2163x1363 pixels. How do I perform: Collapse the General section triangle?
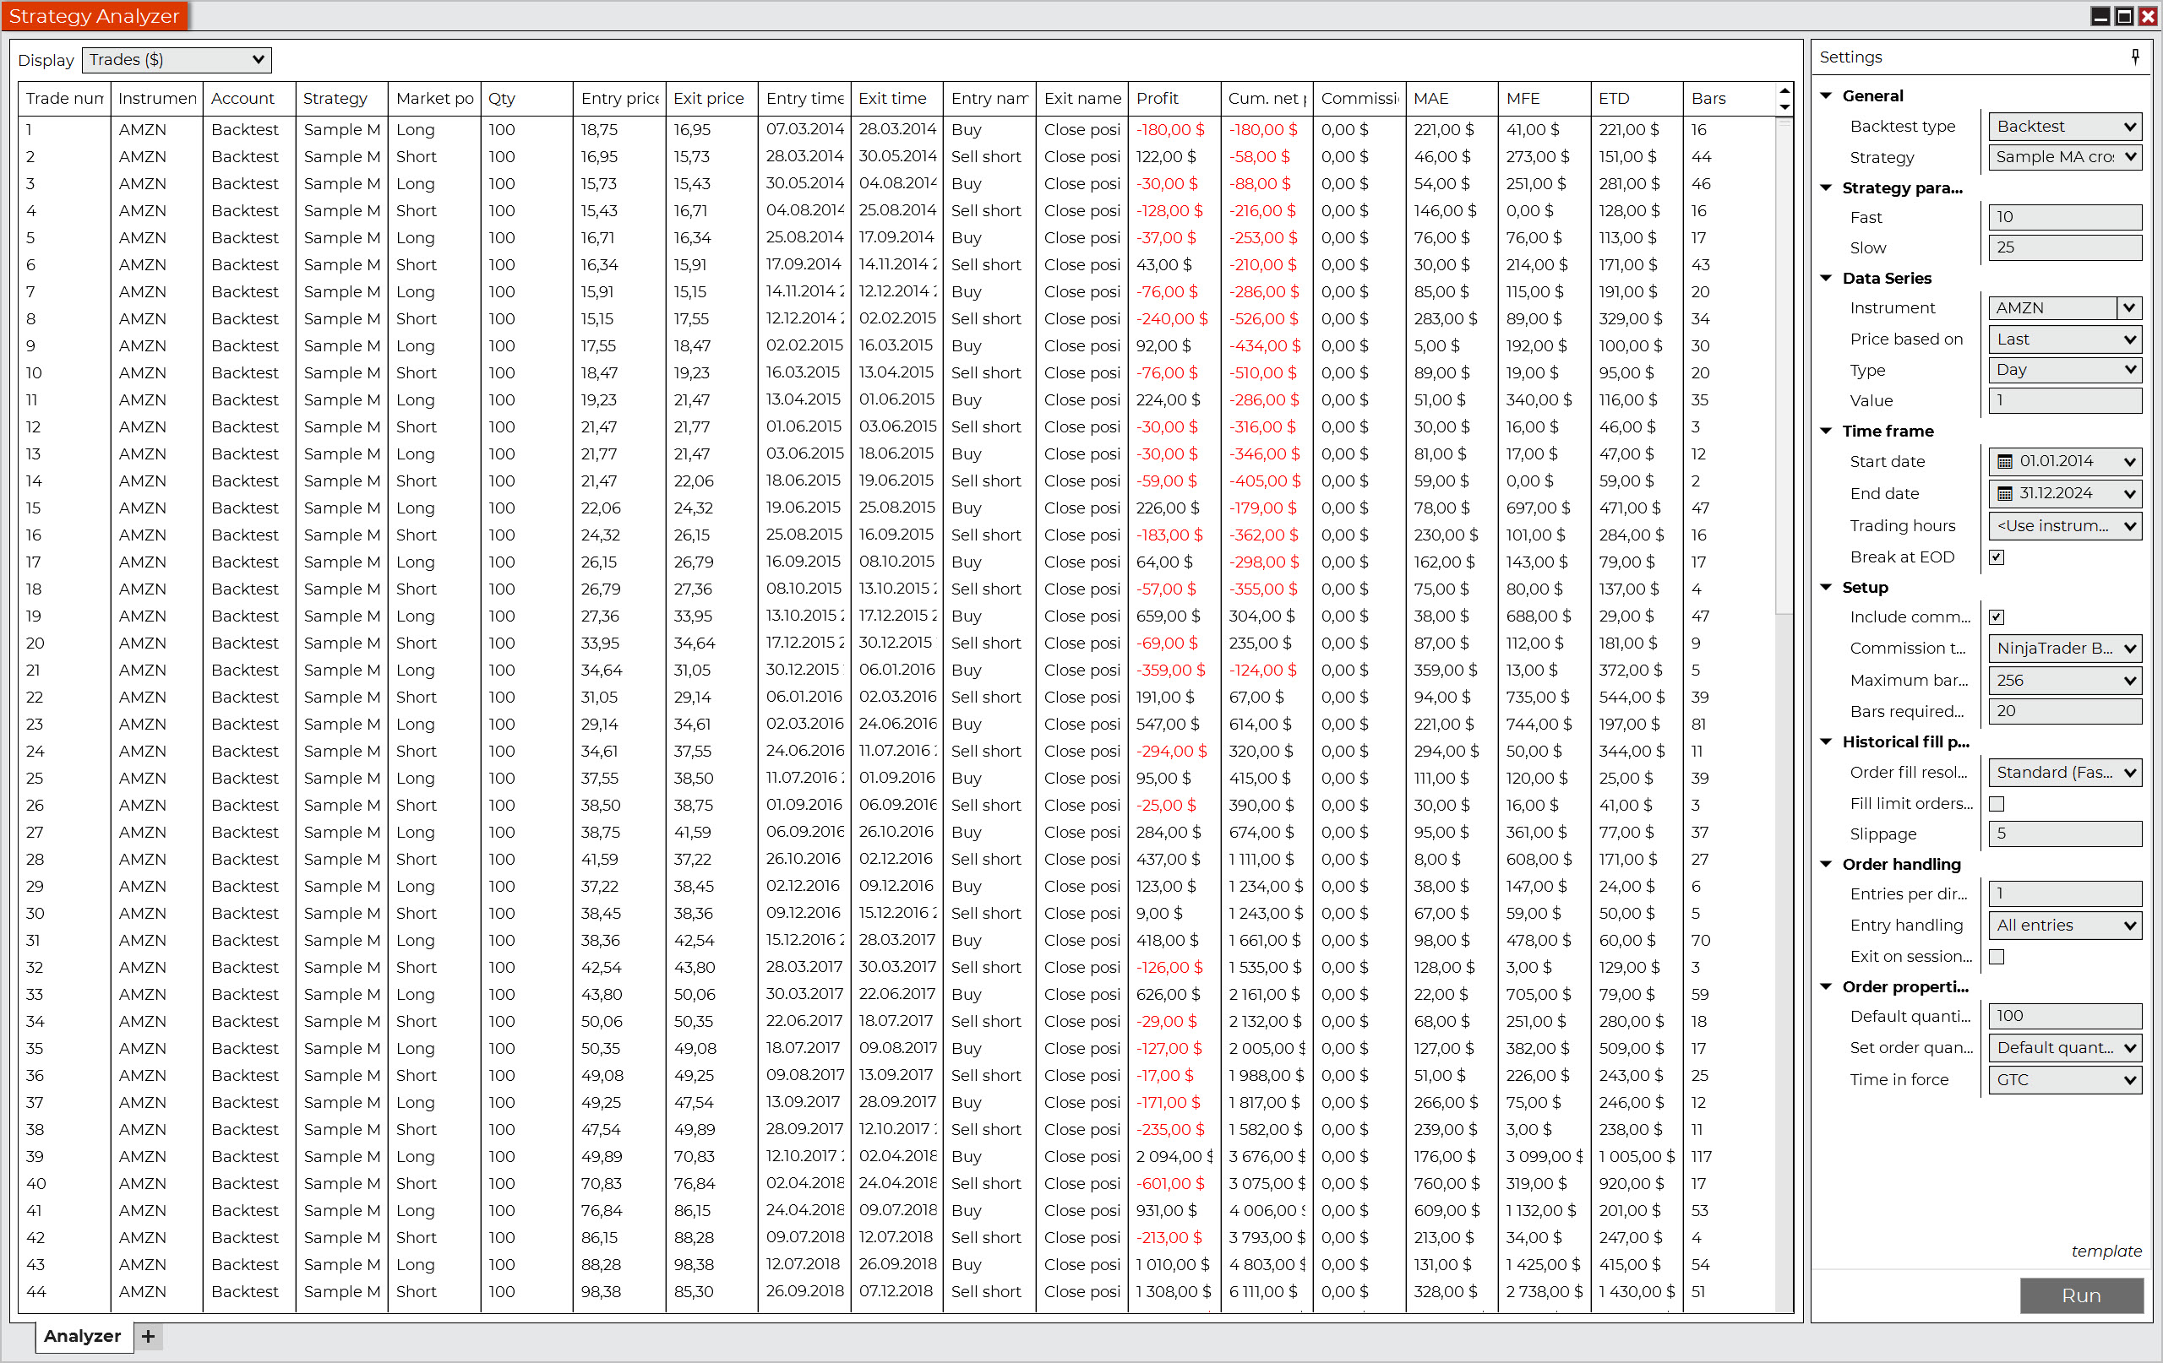coord(1826,95)
